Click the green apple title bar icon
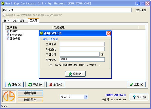The width and height of the screenshot is (151, 109). coord(3,3)
